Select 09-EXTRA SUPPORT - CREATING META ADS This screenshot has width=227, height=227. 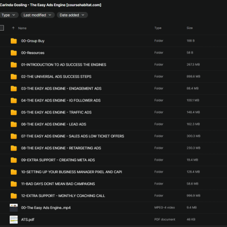click(x=58, y=160)
